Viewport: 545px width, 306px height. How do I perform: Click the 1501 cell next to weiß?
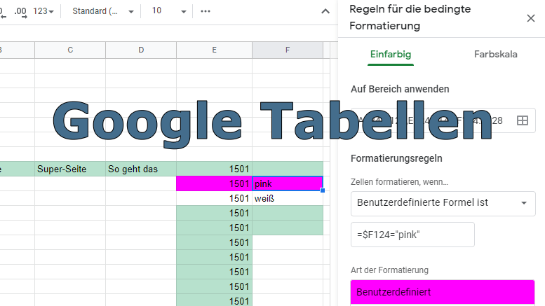pos(215,198)
